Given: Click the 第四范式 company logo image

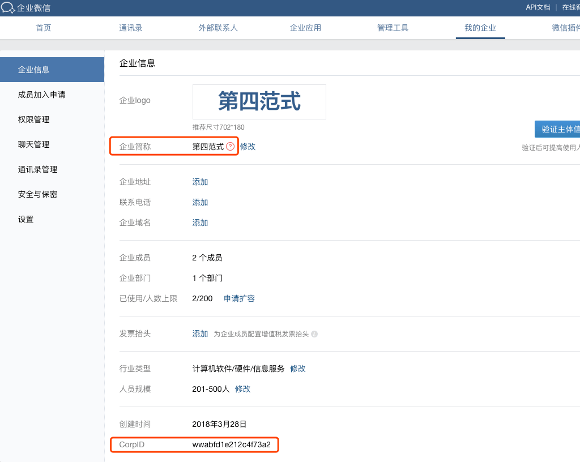Looking at the screenshot, I should coord(259,102).
